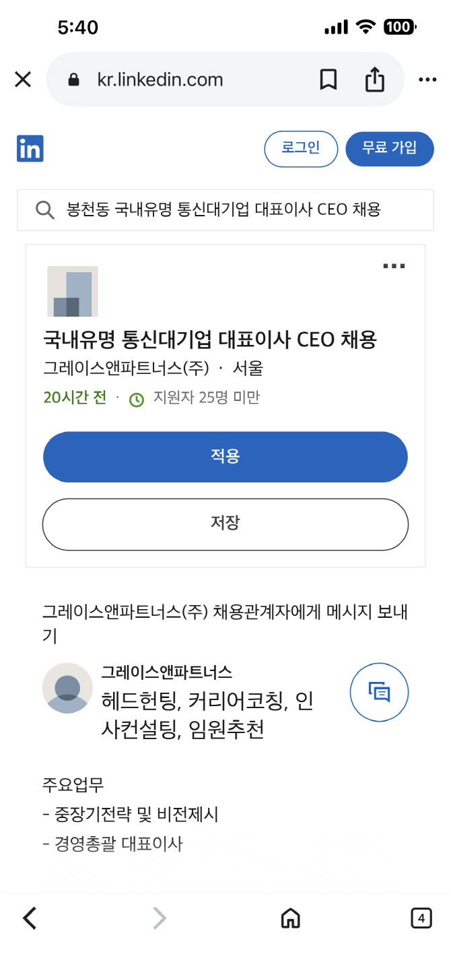Open the tabs switcher showing 4
Screen dimensions: 451x977
421,918
